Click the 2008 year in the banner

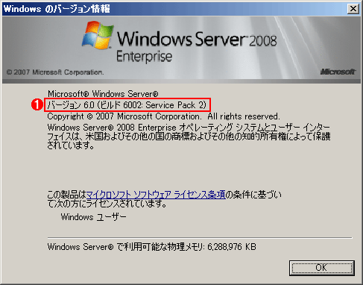tap(263, 41)
